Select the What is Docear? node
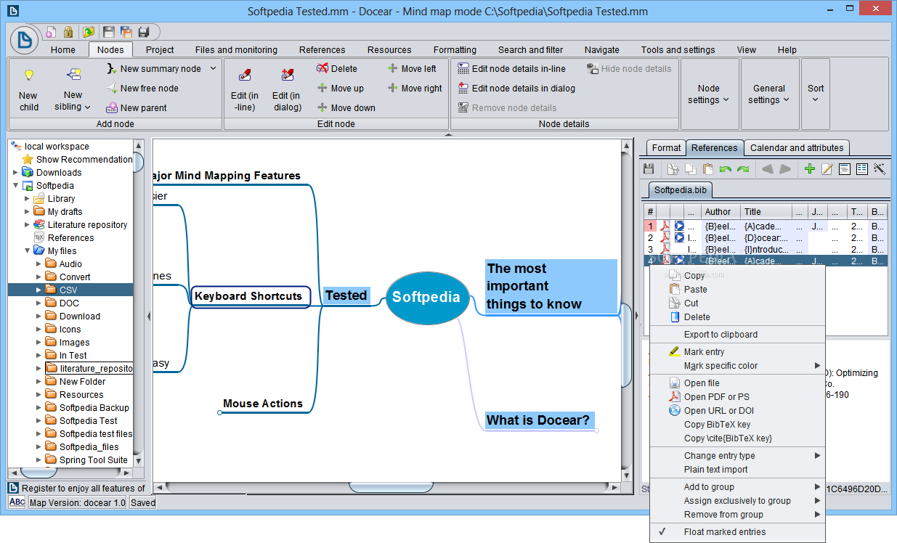The height and width of the screenshot is (543, 897). [538, 420]
